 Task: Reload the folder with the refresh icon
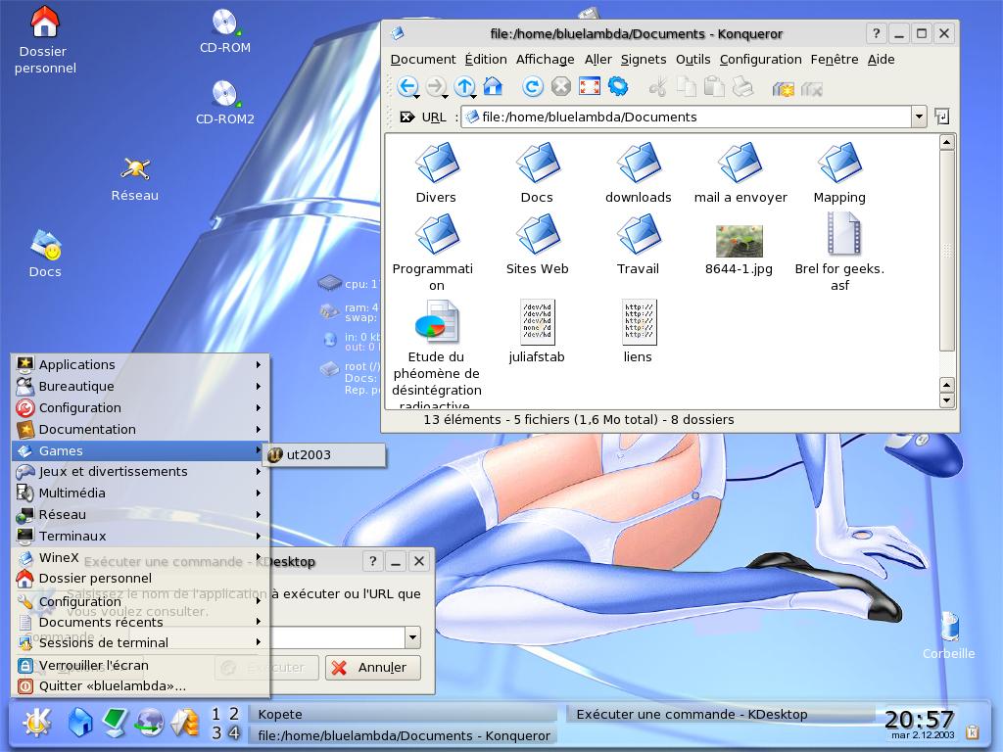(x=532, y=86)
